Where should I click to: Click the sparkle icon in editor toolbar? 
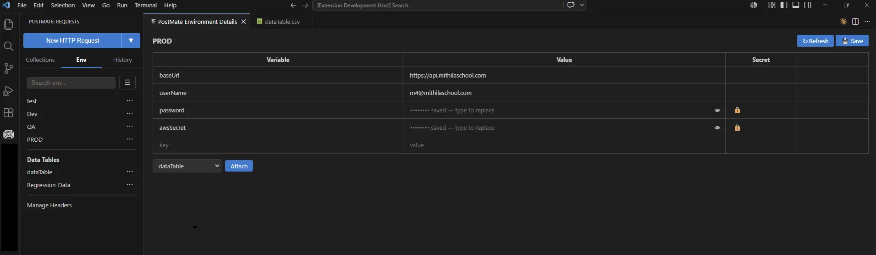(843, 22)
